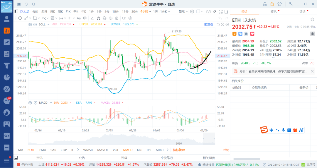Click the 前复权 adjustment button
Screen dimensions: 317x168
coord(209,24)
